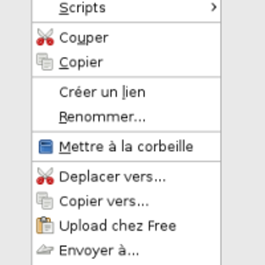
Task: Click the clipboard icon beside Upload chez Free
Action: (x=45, y=225)
